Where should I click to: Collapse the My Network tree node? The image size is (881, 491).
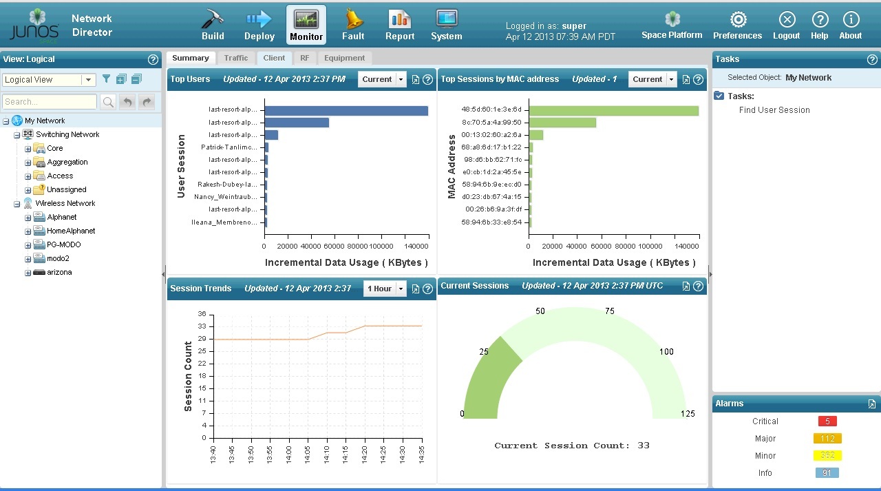click(x=6, y=121)
